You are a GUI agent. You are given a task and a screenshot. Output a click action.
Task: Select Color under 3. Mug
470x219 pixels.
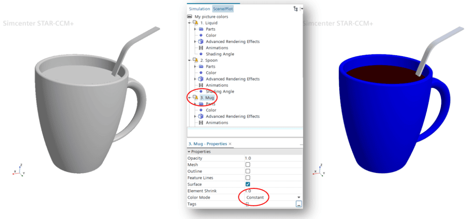click(211, 110)
